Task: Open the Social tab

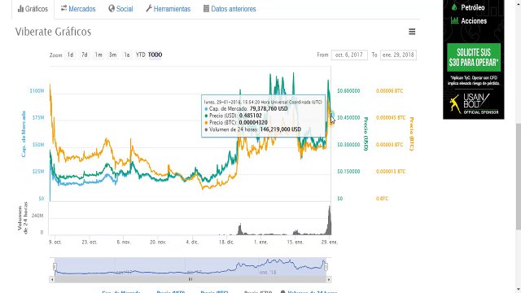Action: (x=120, y=9)
